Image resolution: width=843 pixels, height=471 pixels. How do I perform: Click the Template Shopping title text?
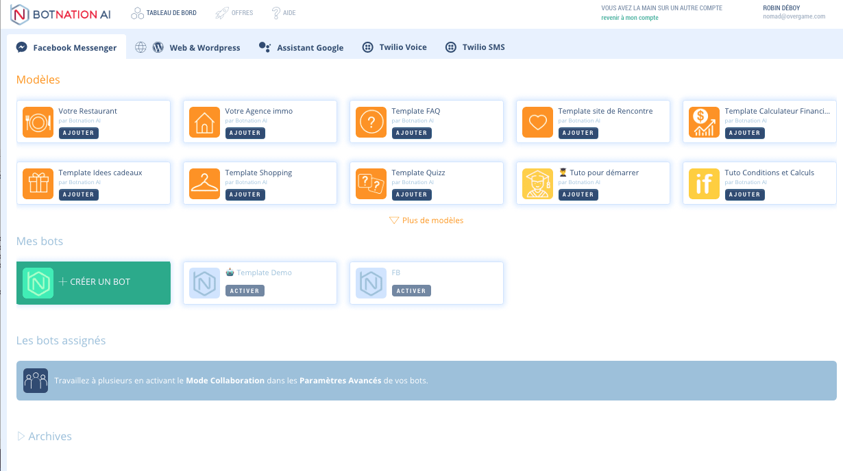(x=258, y=173)
